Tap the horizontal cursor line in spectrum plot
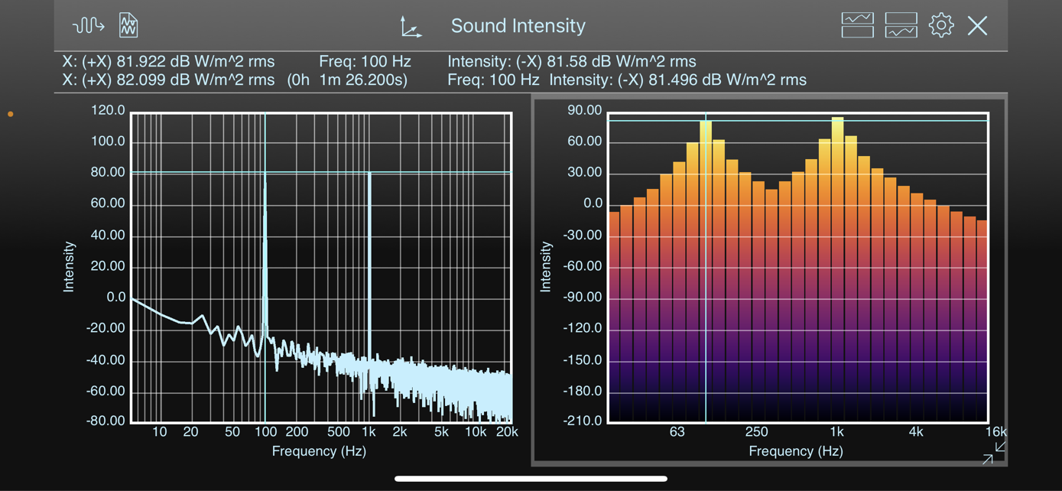Image resolution: width=1062 pixels, height=491 pixels. click(x=321, y=172)
